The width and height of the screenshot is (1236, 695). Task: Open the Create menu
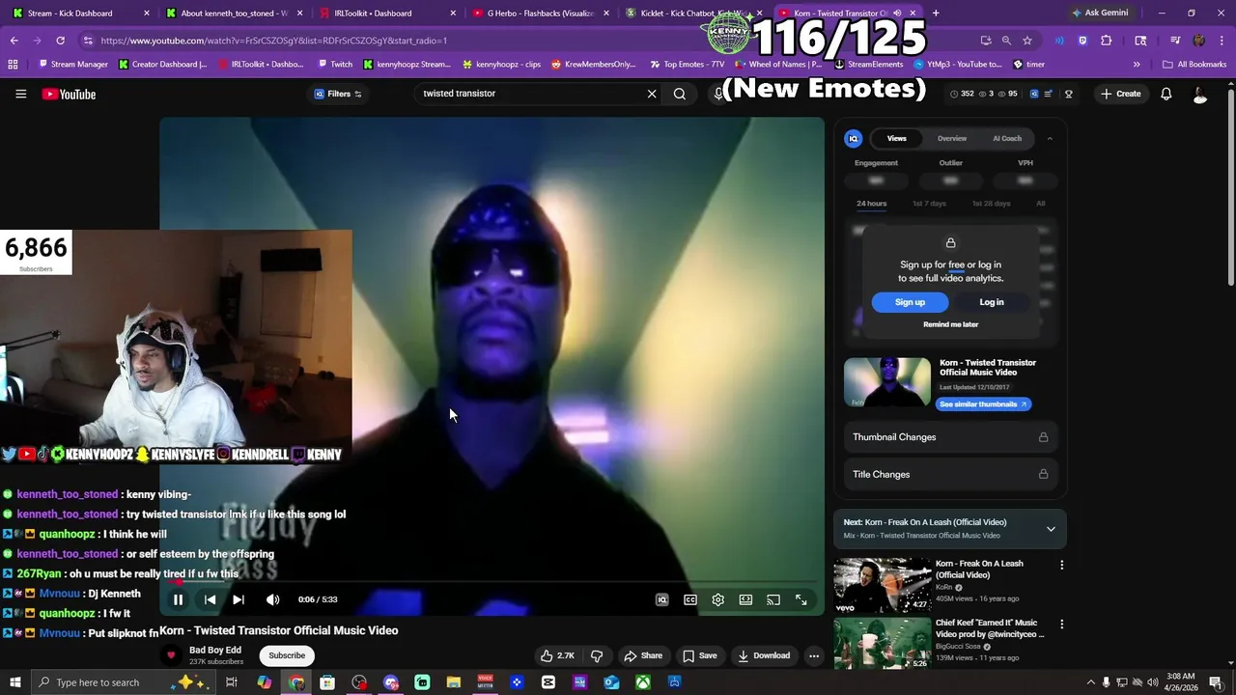[x=1121, y=94]
